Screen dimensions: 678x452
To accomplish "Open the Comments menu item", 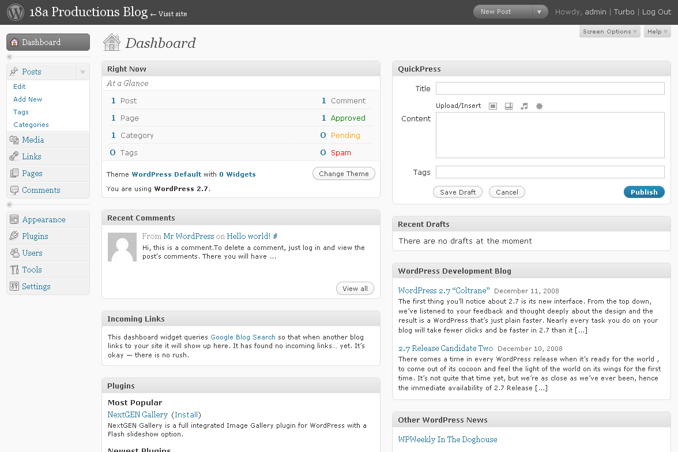I will (x=41, y=190).
